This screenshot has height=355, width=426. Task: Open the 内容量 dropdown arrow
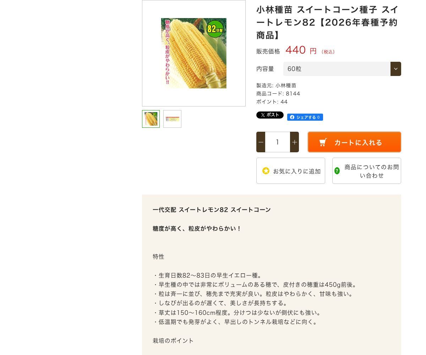396,69
